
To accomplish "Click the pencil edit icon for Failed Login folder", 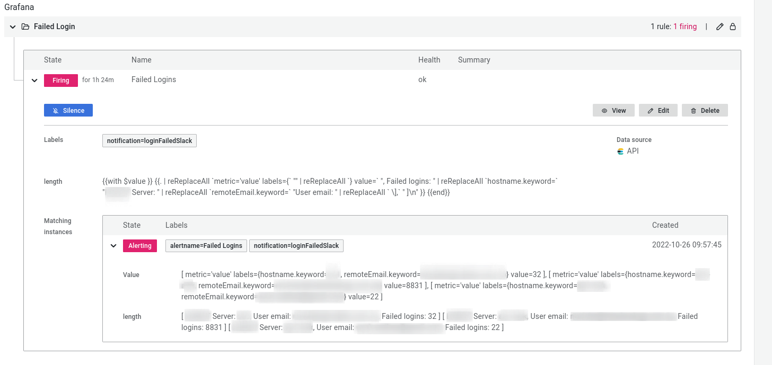I will 720,26.
